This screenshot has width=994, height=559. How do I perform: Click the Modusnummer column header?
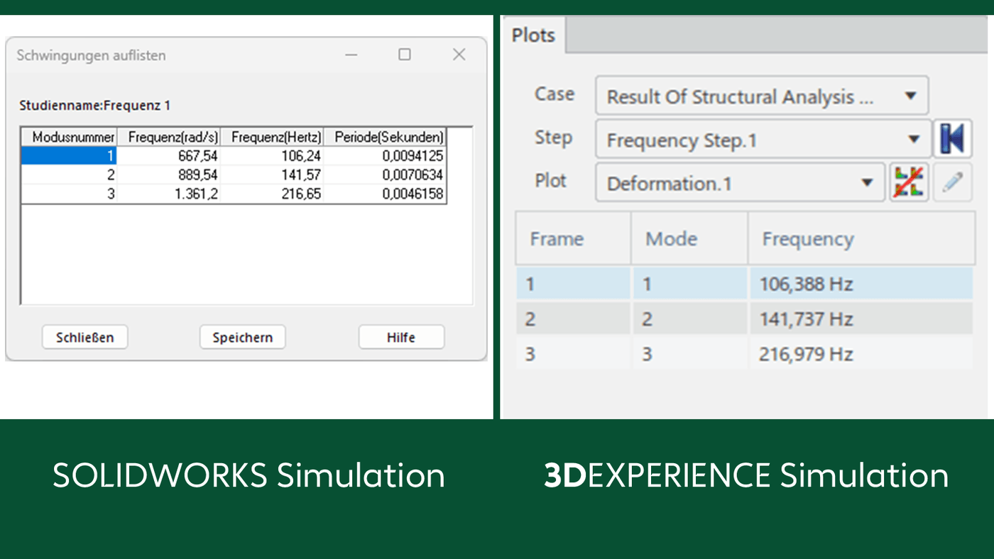(x=69, y=137)
